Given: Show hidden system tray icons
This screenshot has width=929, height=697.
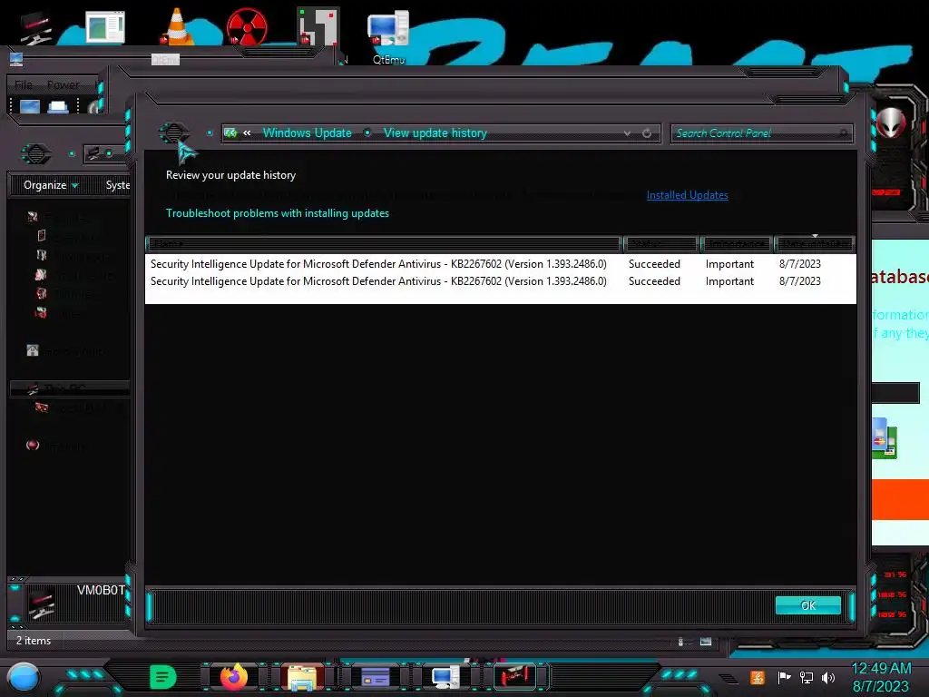Looking at the screenshot, I should 729,678.
